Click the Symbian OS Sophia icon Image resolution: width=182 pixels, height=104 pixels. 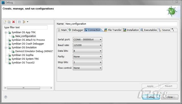pos(9,55)
